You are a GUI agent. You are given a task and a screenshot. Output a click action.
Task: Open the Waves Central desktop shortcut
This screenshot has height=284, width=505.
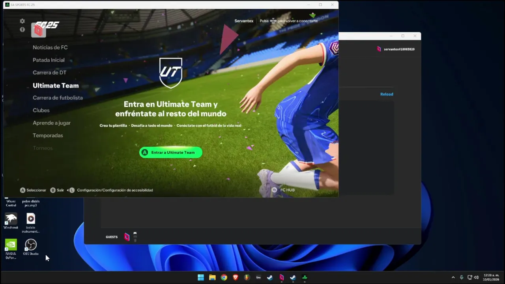[x=11, y=203]
